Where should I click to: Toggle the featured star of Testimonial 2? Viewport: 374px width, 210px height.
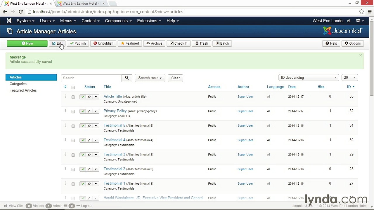(x=89, y=169)
